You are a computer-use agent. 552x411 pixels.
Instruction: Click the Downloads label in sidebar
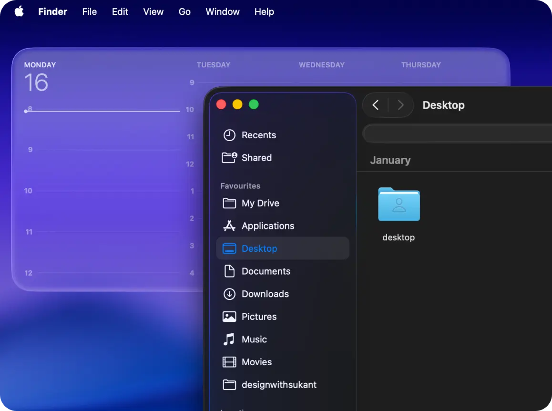pos(265,294)
